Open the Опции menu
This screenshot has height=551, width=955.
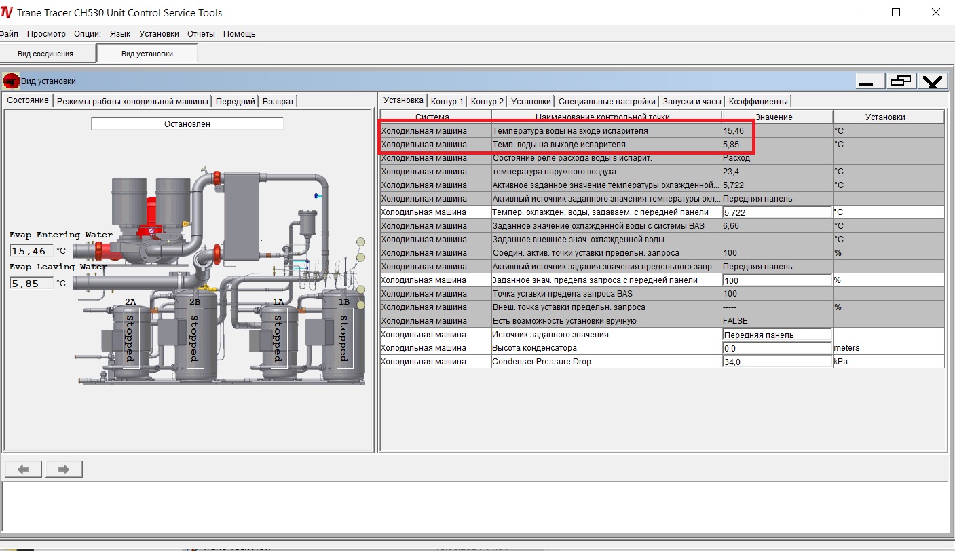coord(88,33)
